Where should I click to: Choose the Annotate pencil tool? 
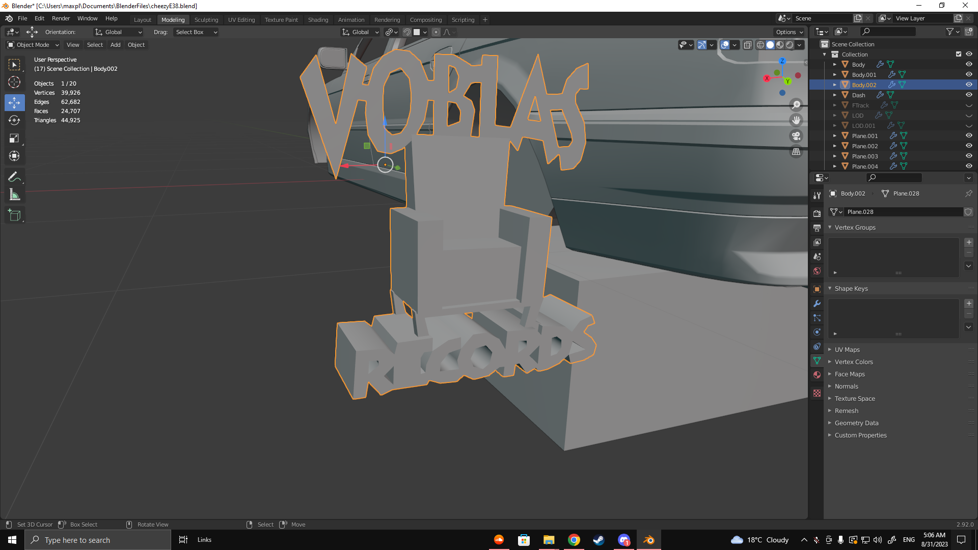point(14,177)
